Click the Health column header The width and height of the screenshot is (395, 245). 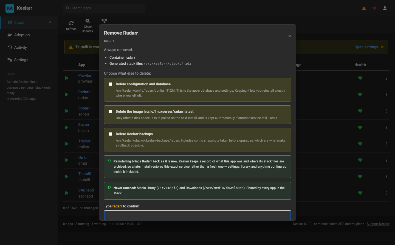point(360,65)
